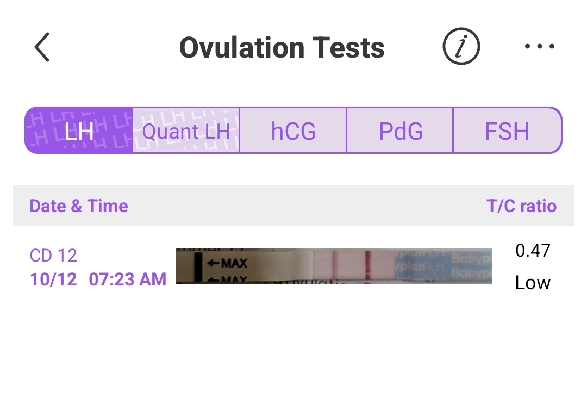Click the MAX marker on the strip
Screen dimensions: 587x398
227,264
